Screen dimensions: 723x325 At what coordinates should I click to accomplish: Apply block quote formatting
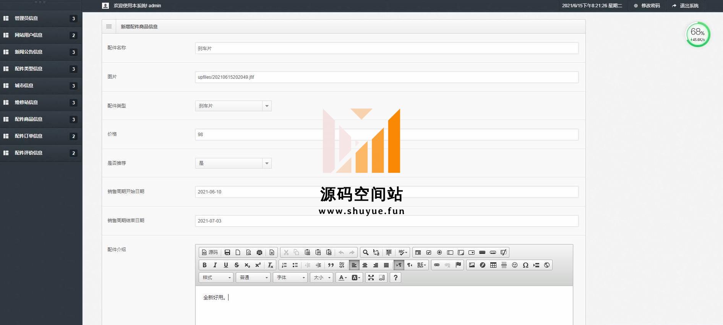click(331, 265)
